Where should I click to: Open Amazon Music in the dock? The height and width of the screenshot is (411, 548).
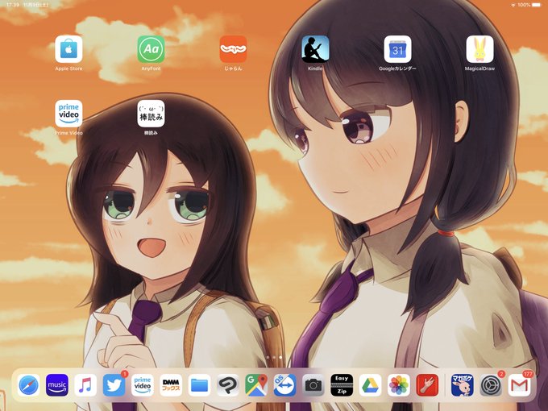click(57, 385)
